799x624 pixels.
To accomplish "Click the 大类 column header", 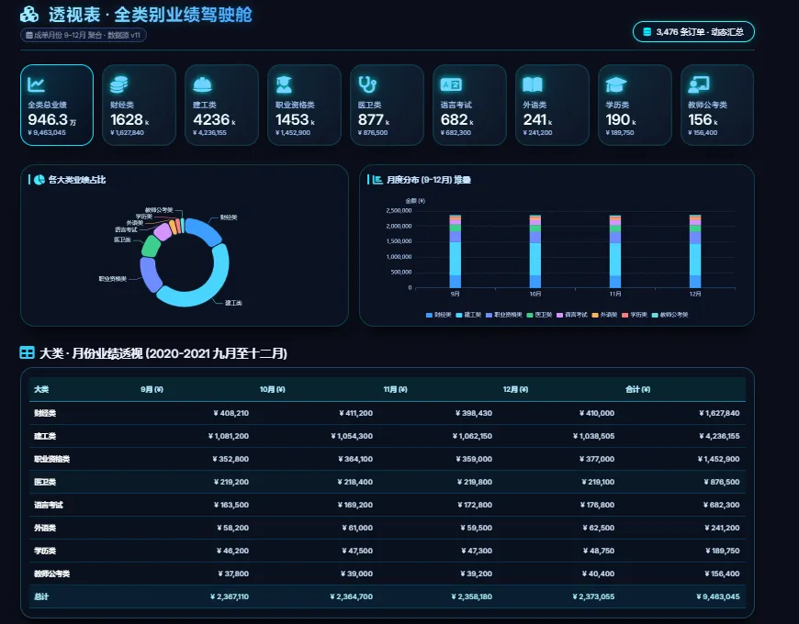I will (x=41, y=389).
